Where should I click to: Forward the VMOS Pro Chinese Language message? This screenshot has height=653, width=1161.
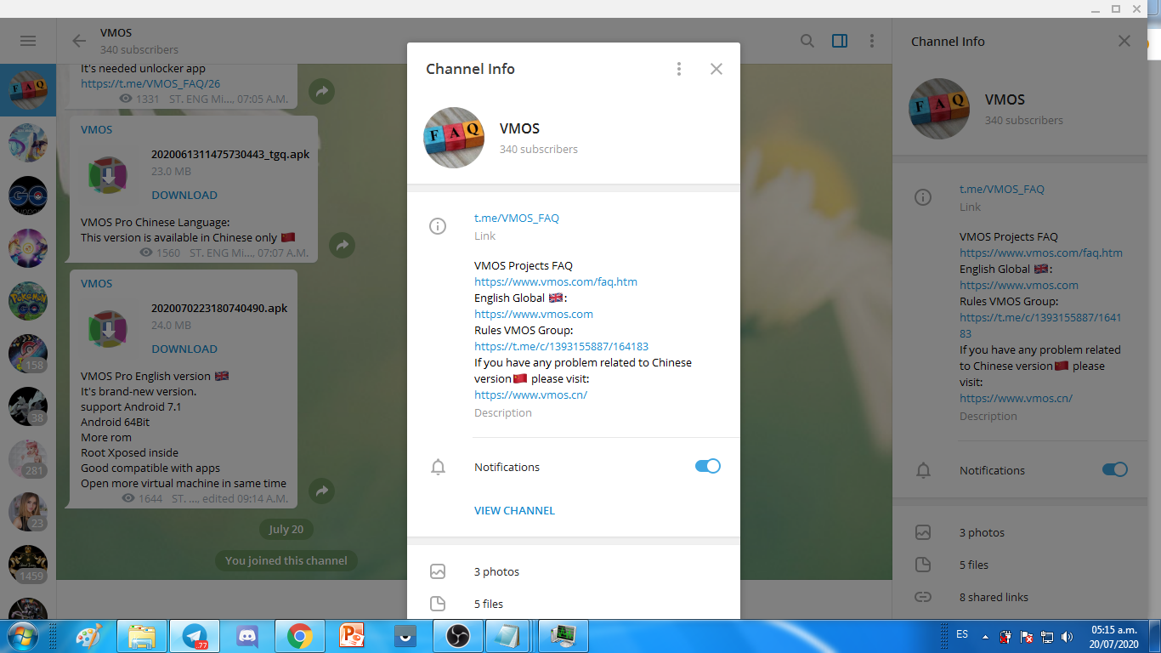tap(343, 246)
